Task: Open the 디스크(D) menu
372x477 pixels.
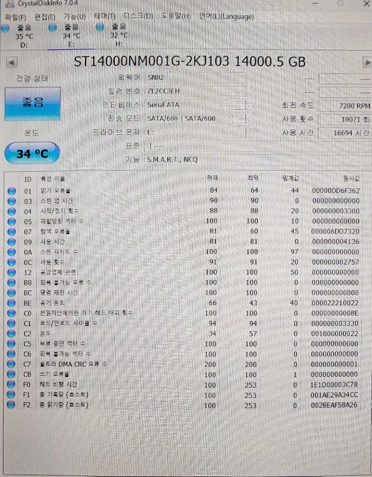Action: pos(138,16)
